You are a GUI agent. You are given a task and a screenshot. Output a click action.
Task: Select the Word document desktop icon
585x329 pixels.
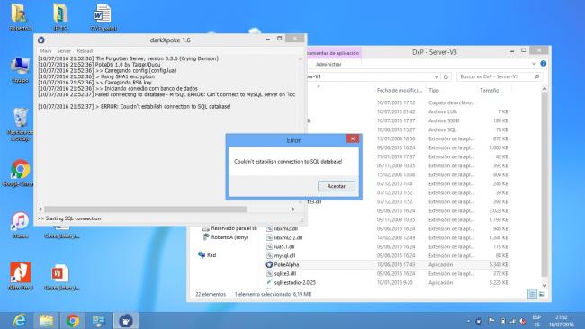click(x=103, y=17)
